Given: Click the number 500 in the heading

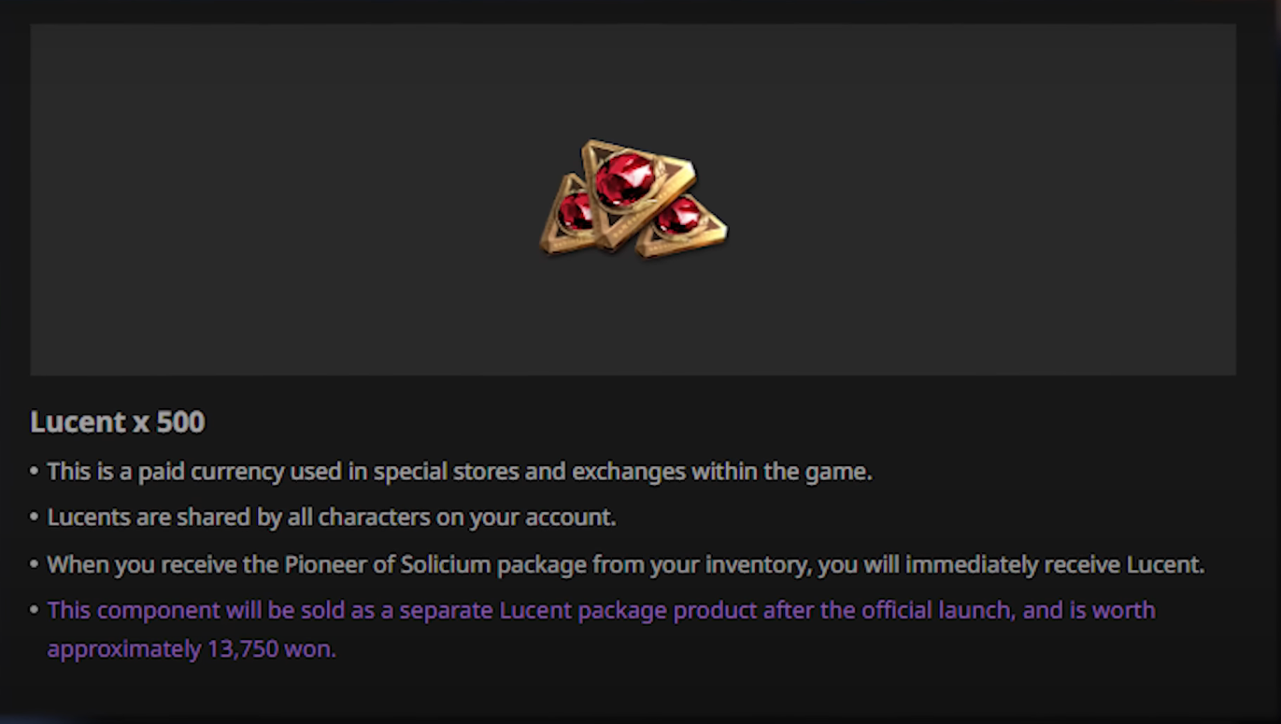Looking at the screenshot, I should (x=180, y=422).
